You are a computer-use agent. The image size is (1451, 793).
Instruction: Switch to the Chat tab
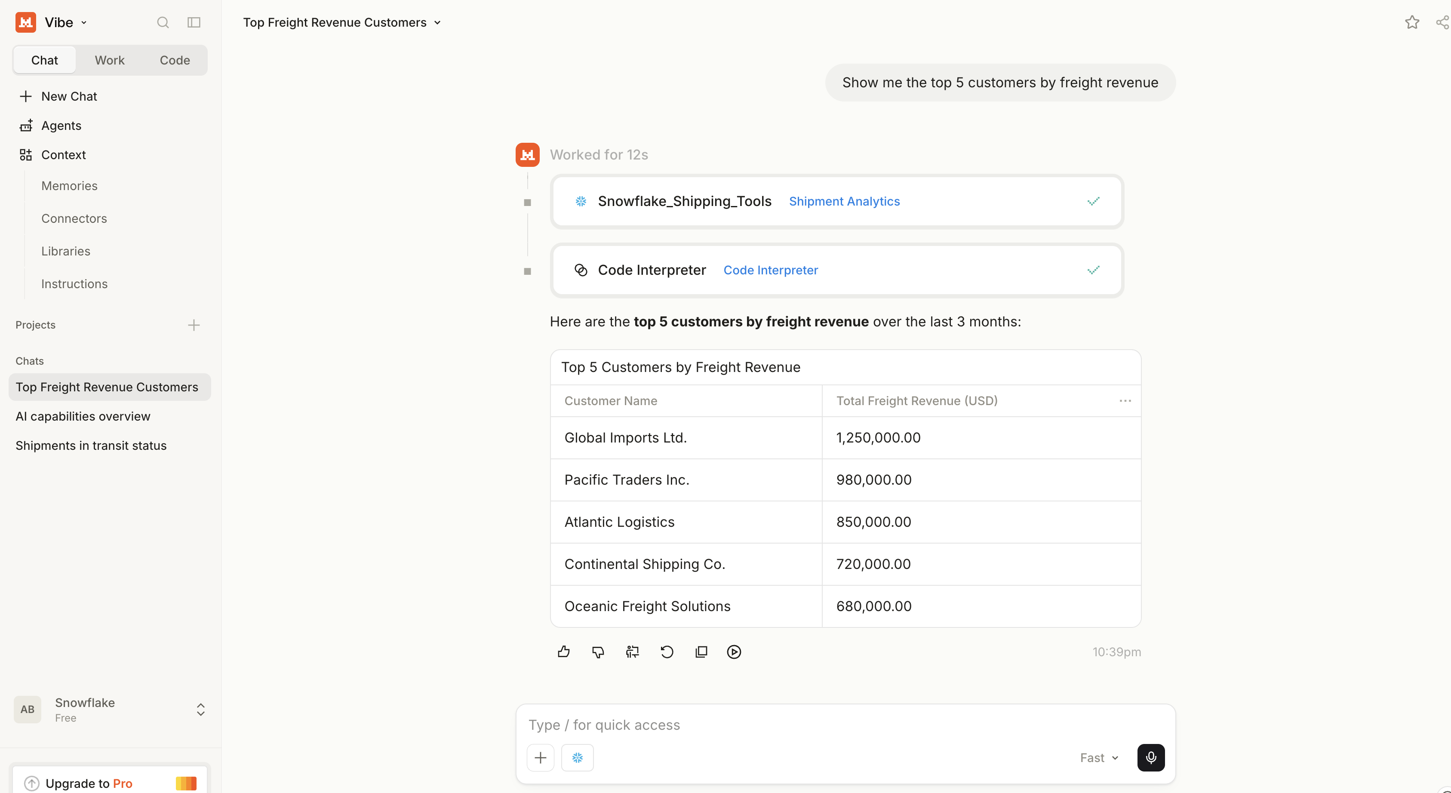tap(44, 60)
